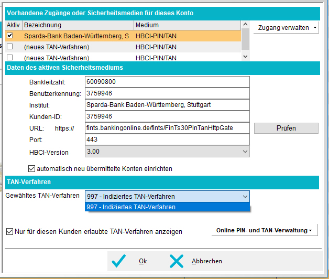Click the Abbrechen X icon
This screenshot has height=279, width=329.
click(177, 261)
